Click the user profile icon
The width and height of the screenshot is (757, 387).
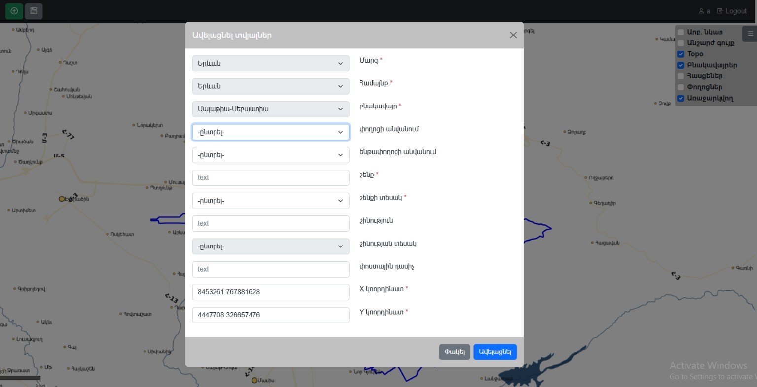click(x=701, y=11)
